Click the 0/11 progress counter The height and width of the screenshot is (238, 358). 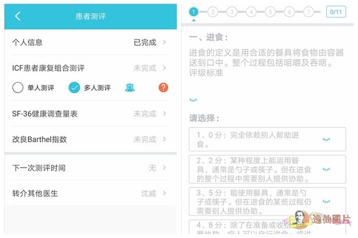(x=335, y=12)
